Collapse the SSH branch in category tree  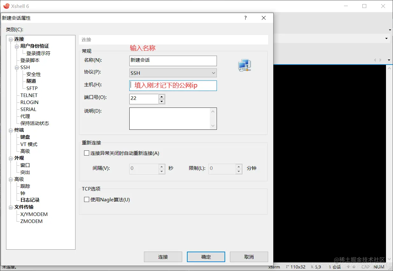tap(17, 67)
